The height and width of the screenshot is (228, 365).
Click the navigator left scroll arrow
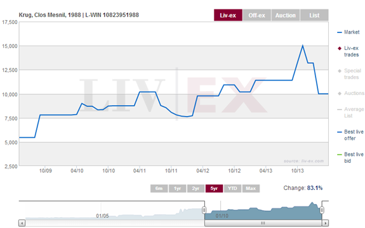click(22, 223)
